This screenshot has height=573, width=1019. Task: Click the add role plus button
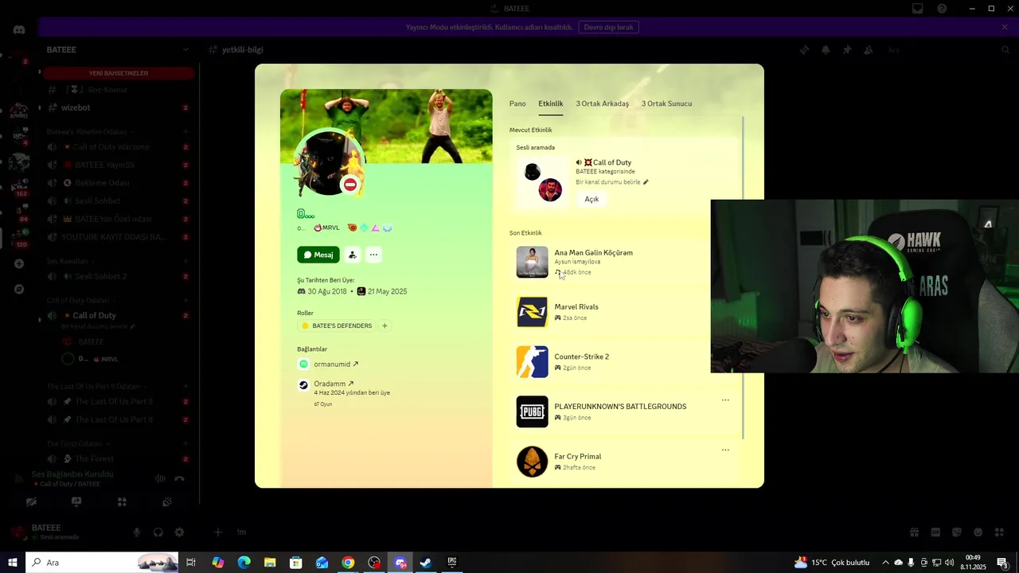(385, 325)
